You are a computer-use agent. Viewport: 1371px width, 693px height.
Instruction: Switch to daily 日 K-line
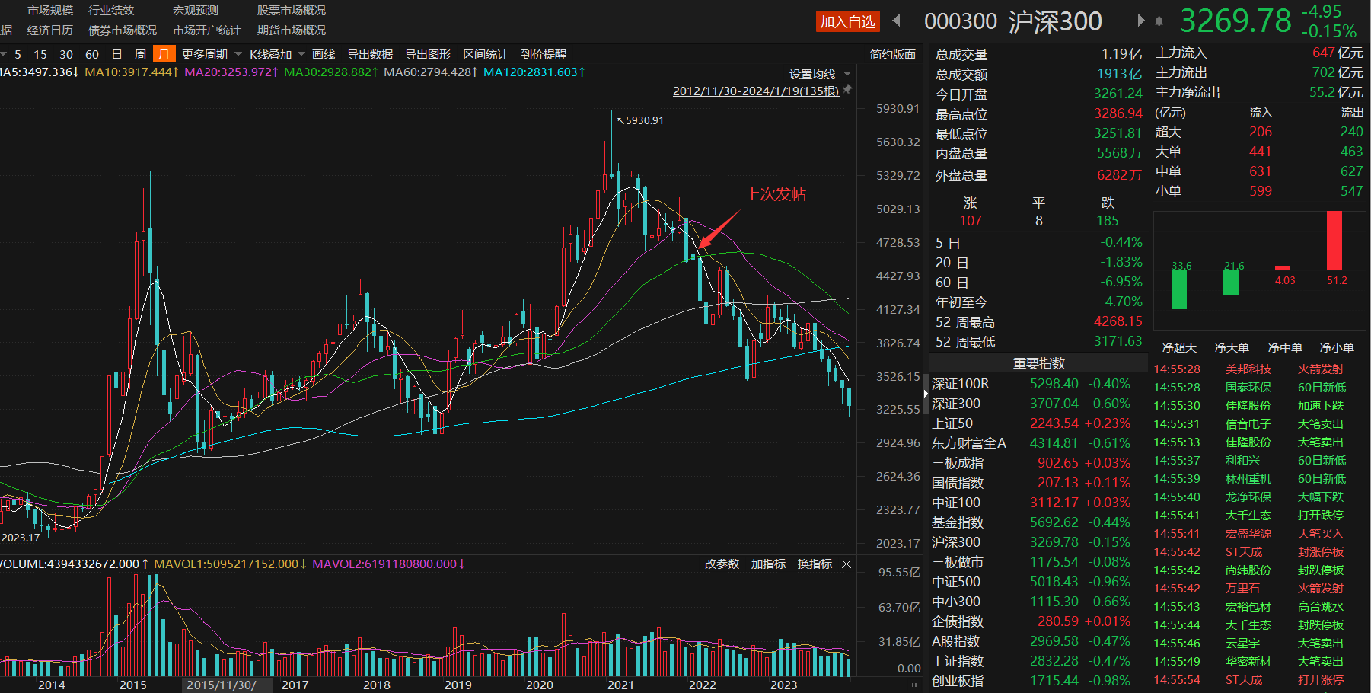[116, 54]
